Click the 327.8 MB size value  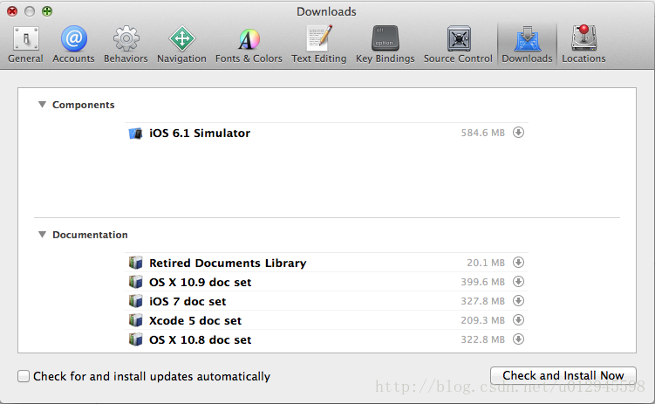click(482, 301)
